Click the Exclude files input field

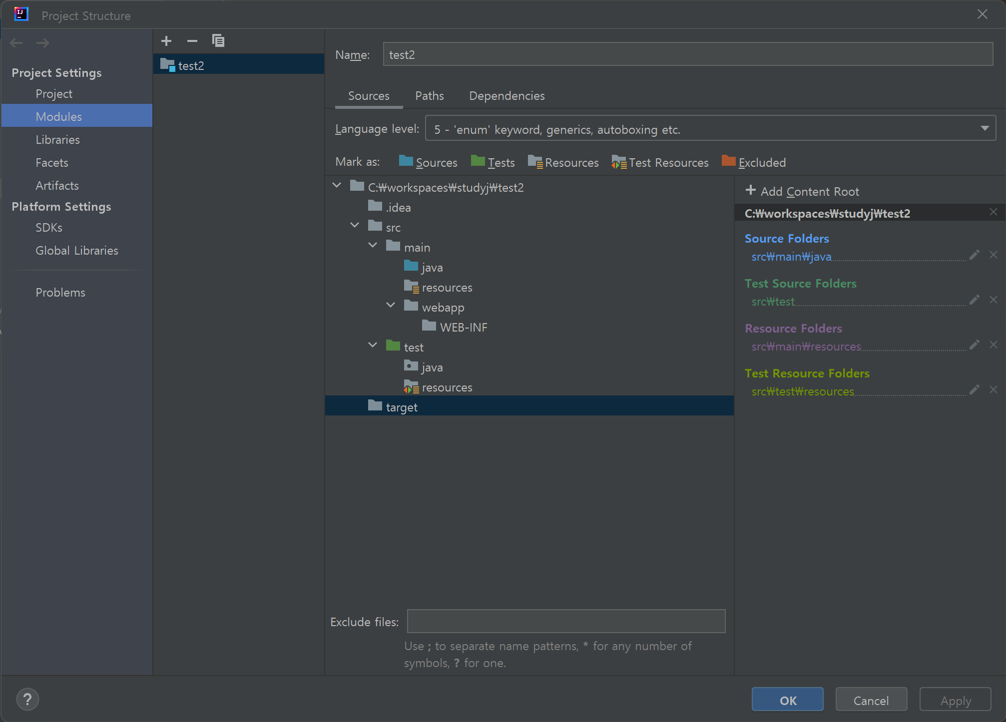(x=565, y=621)
